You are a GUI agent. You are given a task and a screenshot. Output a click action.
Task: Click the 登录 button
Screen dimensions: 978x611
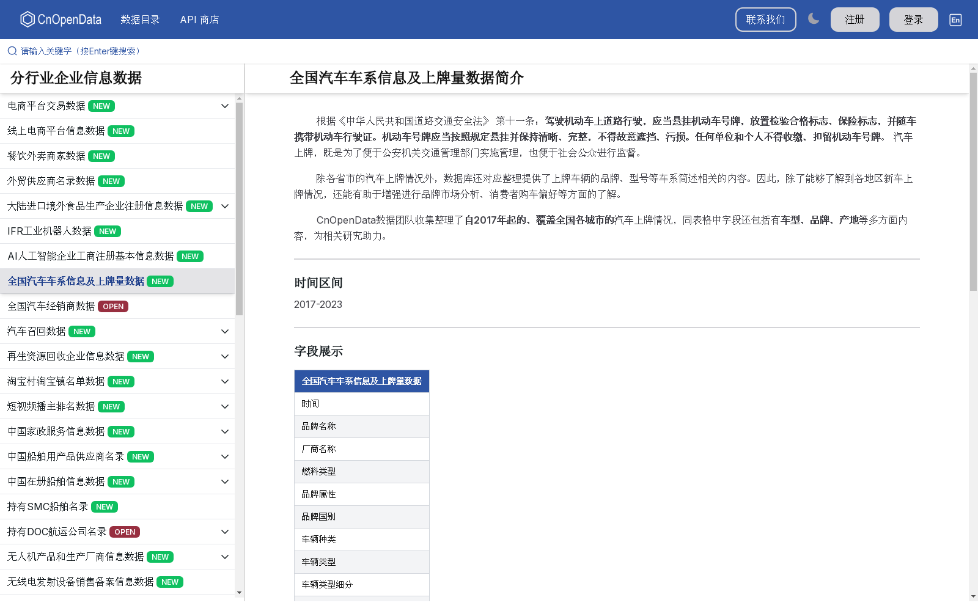point(913,19)
